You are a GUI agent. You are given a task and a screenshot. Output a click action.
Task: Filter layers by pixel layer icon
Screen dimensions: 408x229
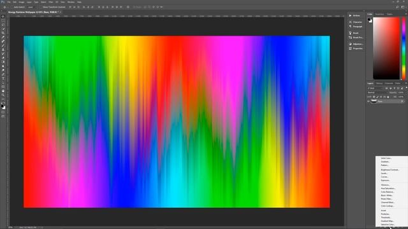click(386, 88)
